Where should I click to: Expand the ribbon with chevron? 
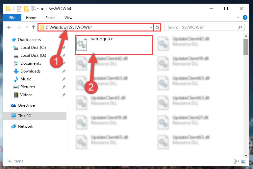238,17
